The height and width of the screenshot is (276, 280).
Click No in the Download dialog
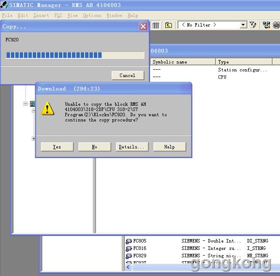(x=95, y=147)
